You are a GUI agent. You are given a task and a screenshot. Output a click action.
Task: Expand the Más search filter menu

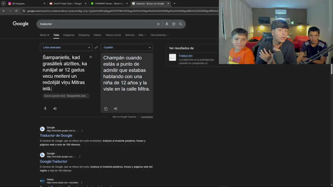click(x=142, y=35)
